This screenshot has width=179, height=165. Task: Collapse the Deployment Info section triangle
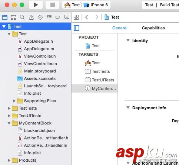pyautogui.click(x=128, y=108)
